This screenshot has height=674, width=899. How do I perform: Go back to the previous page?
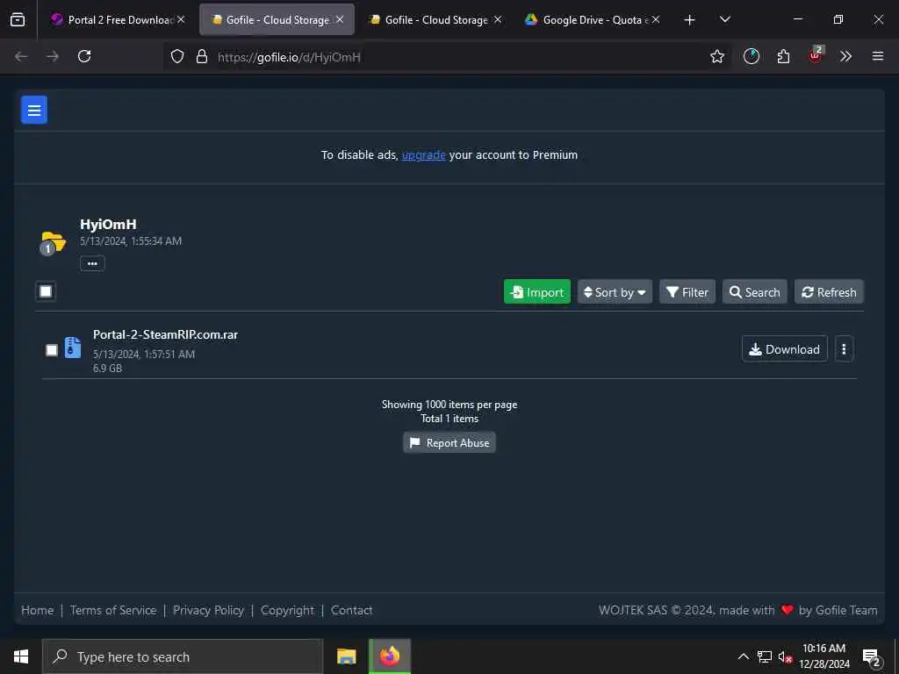pos(21,56)
